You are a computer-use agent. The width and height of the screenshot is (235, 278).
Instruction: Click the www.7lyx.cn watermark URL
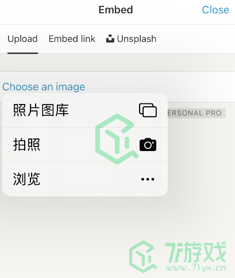click(x=196, y=268)
